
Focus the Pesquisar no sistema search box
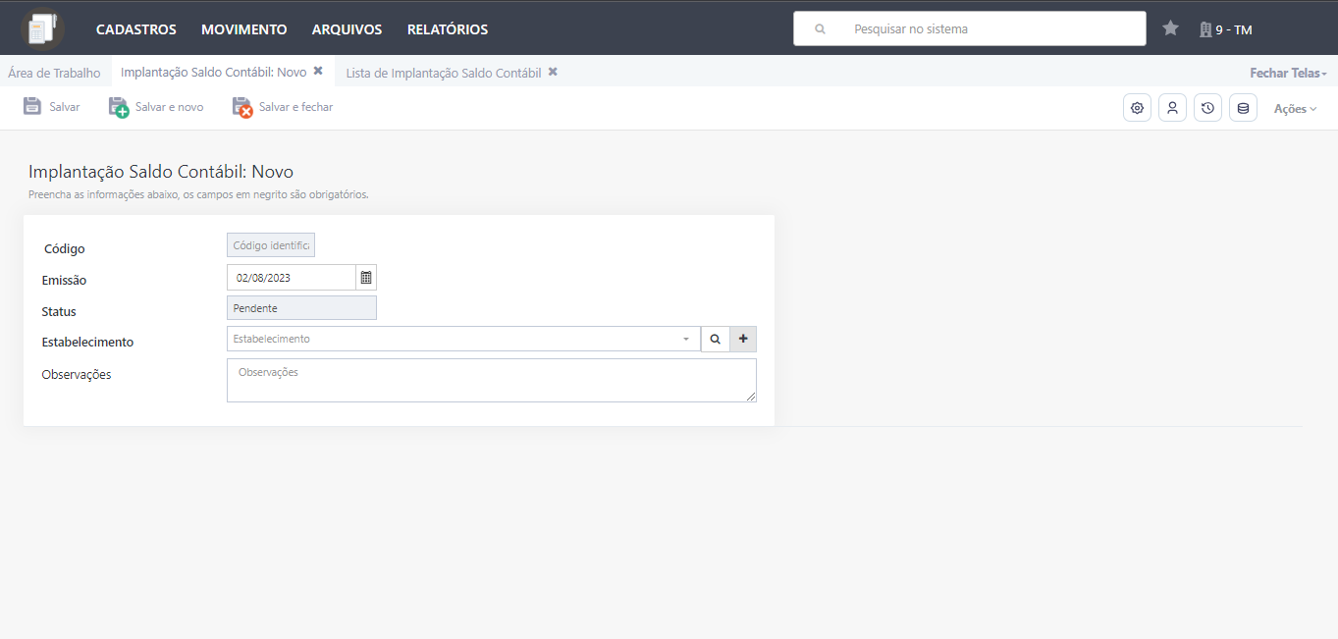[970, 28]
